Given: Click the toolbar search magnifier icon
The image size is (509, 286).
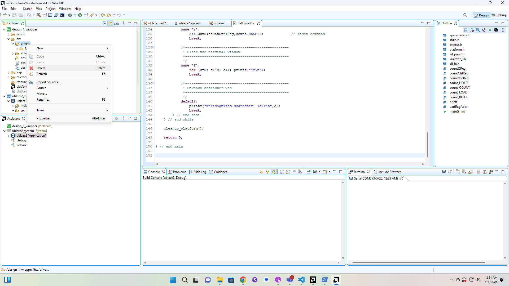Looking at the screenshot, I should click(x=465, y=15).
